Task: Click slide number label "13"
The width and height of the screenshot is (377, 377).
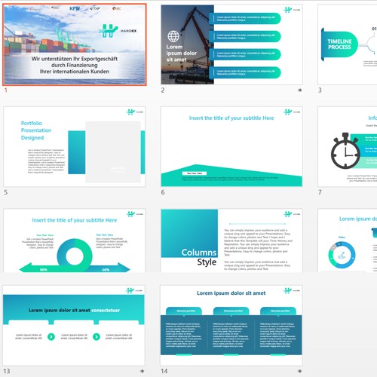Action: (7, 371)
